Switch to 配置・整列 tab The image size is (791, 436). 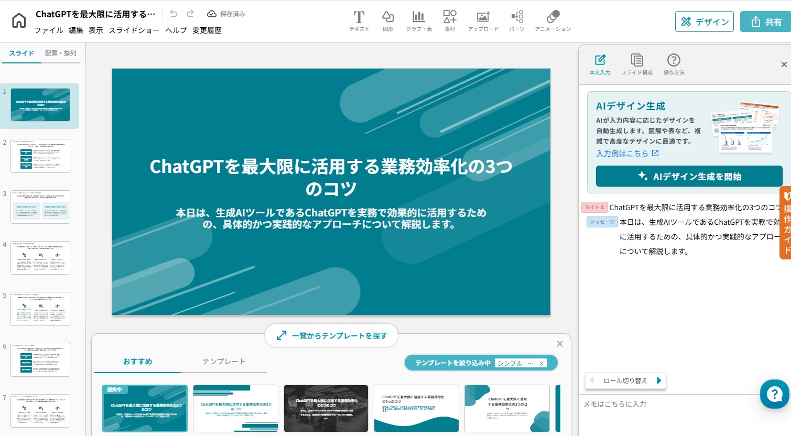point(61,53)
